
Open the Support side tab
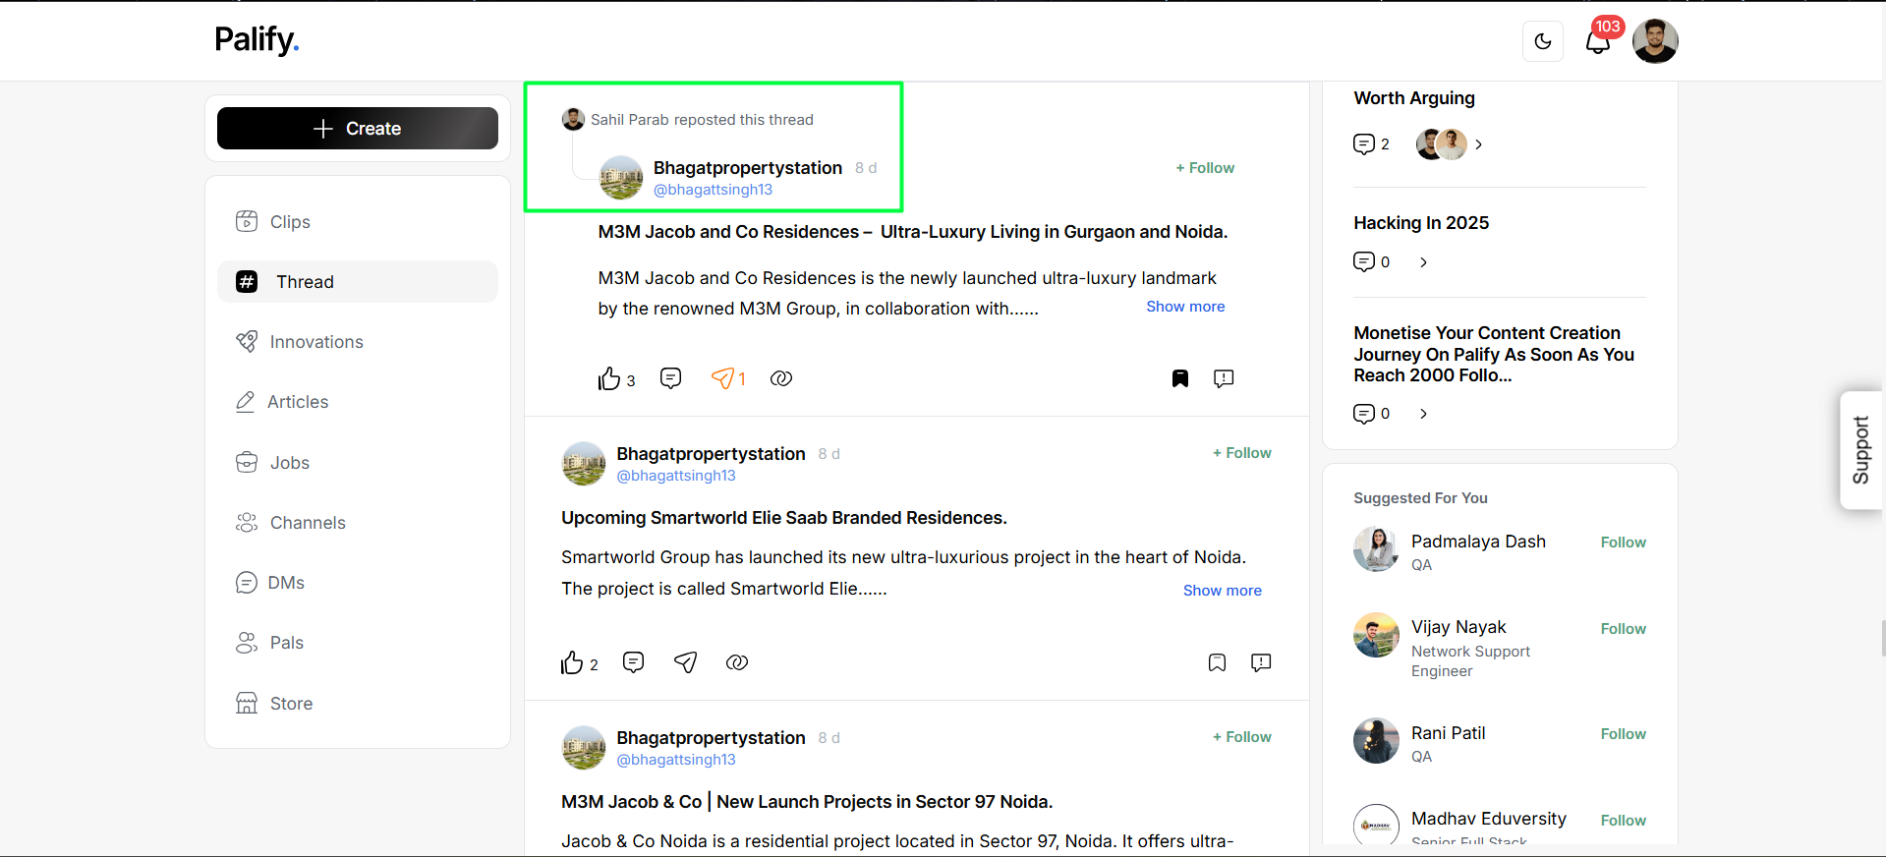coord(1860,450)
